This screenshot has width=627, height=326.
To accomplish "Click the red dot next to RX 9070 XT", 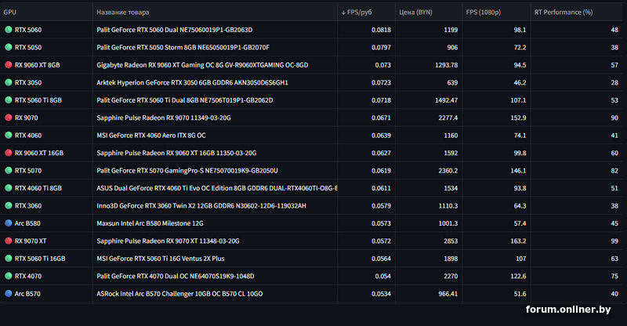I will 9,241.
